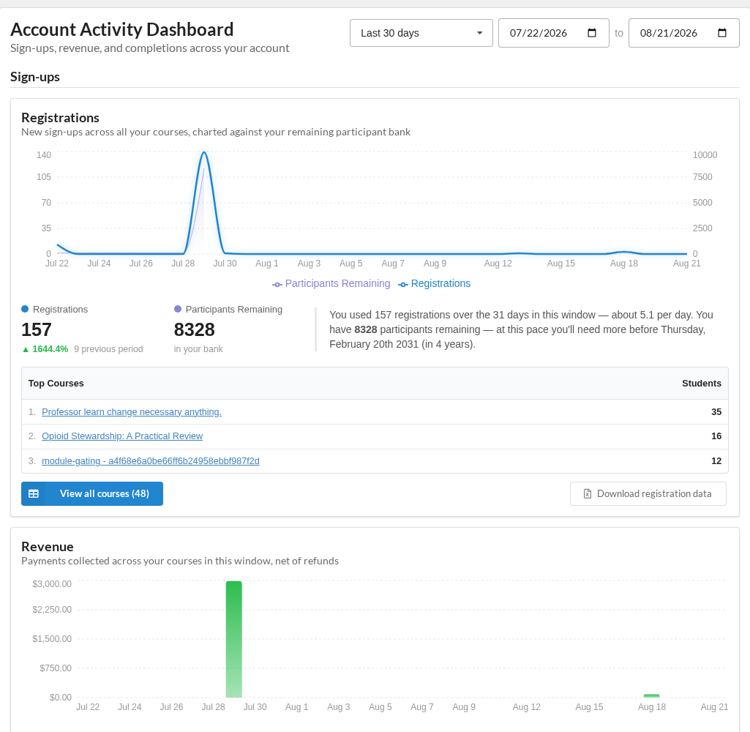The height and width of the screenshot is (732, 750).
Task: Click the Account Activity Dashboard title
Action: click(x=122, y=30)
